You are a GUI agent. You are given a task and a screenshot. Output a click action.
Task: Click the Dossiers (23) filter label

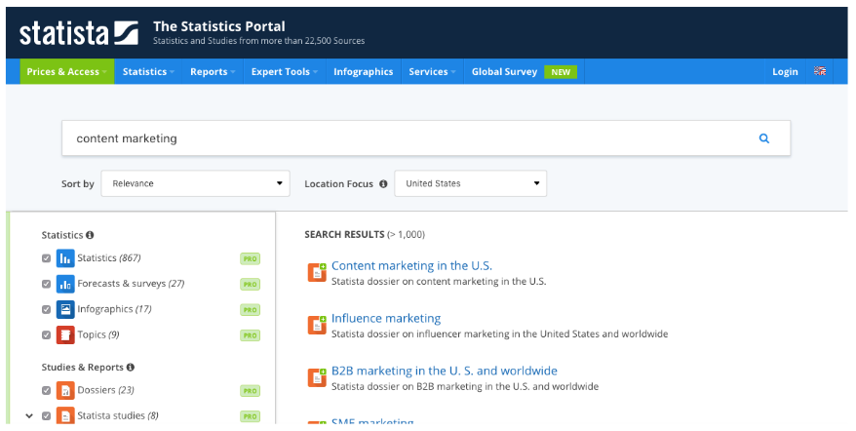coord(106,391)
